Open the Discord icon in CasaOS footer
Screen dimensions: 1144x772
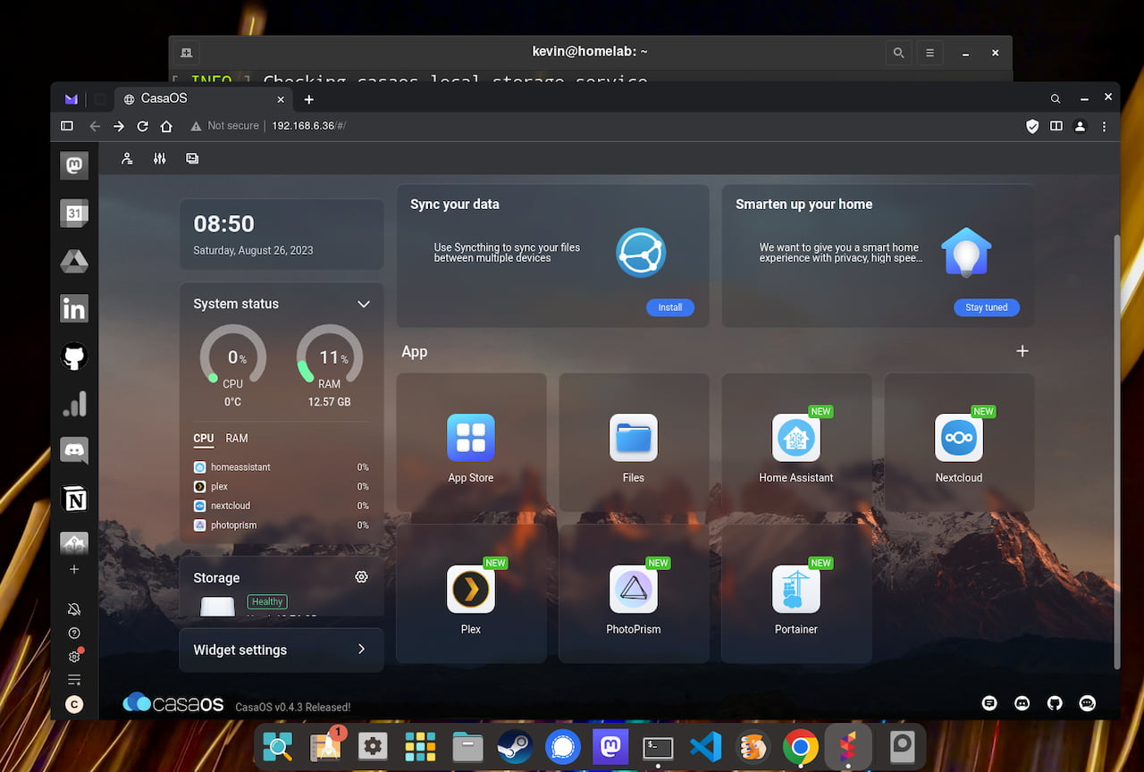(1022, 703)
